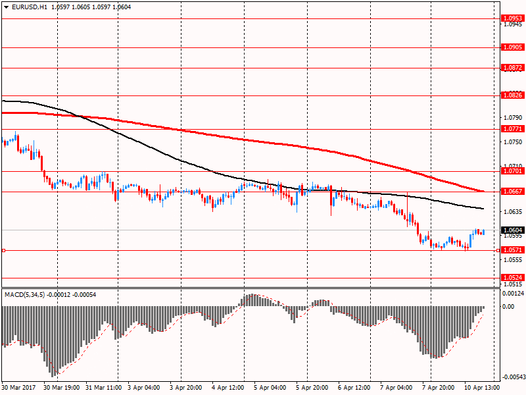Viewport: 526px width, 395px height.
Task: Select left handle of 1.0571 horizontal line
Action: pyautogui.click(x=4, y=251)
